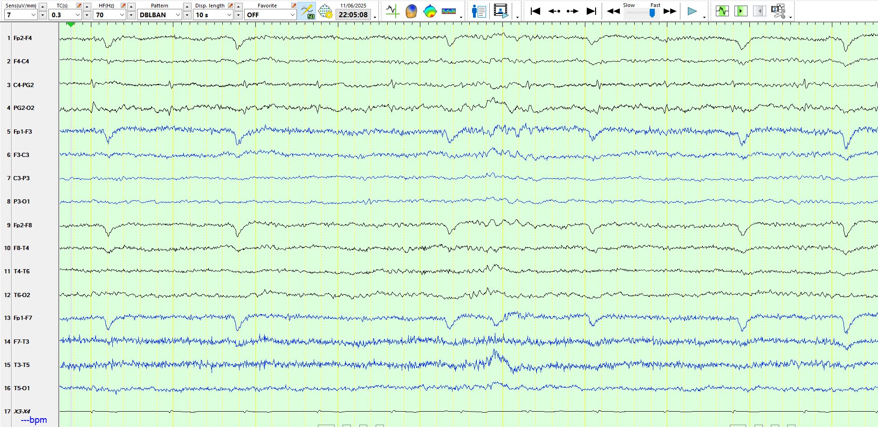Select channel label T4-T6
This screenshot has width=878, height=427.
(x=21, y=271)
